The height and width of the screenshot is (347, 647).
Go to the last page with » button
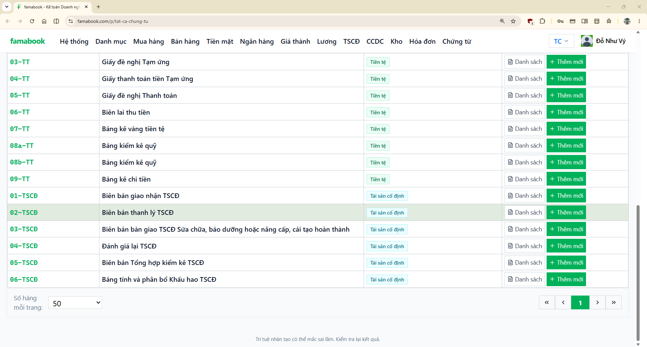[614, 303]
